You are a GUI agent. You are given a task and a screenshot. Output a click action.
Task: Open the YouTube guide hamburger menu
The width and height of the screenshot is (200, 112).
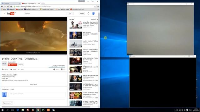click(x=4, y=13)
